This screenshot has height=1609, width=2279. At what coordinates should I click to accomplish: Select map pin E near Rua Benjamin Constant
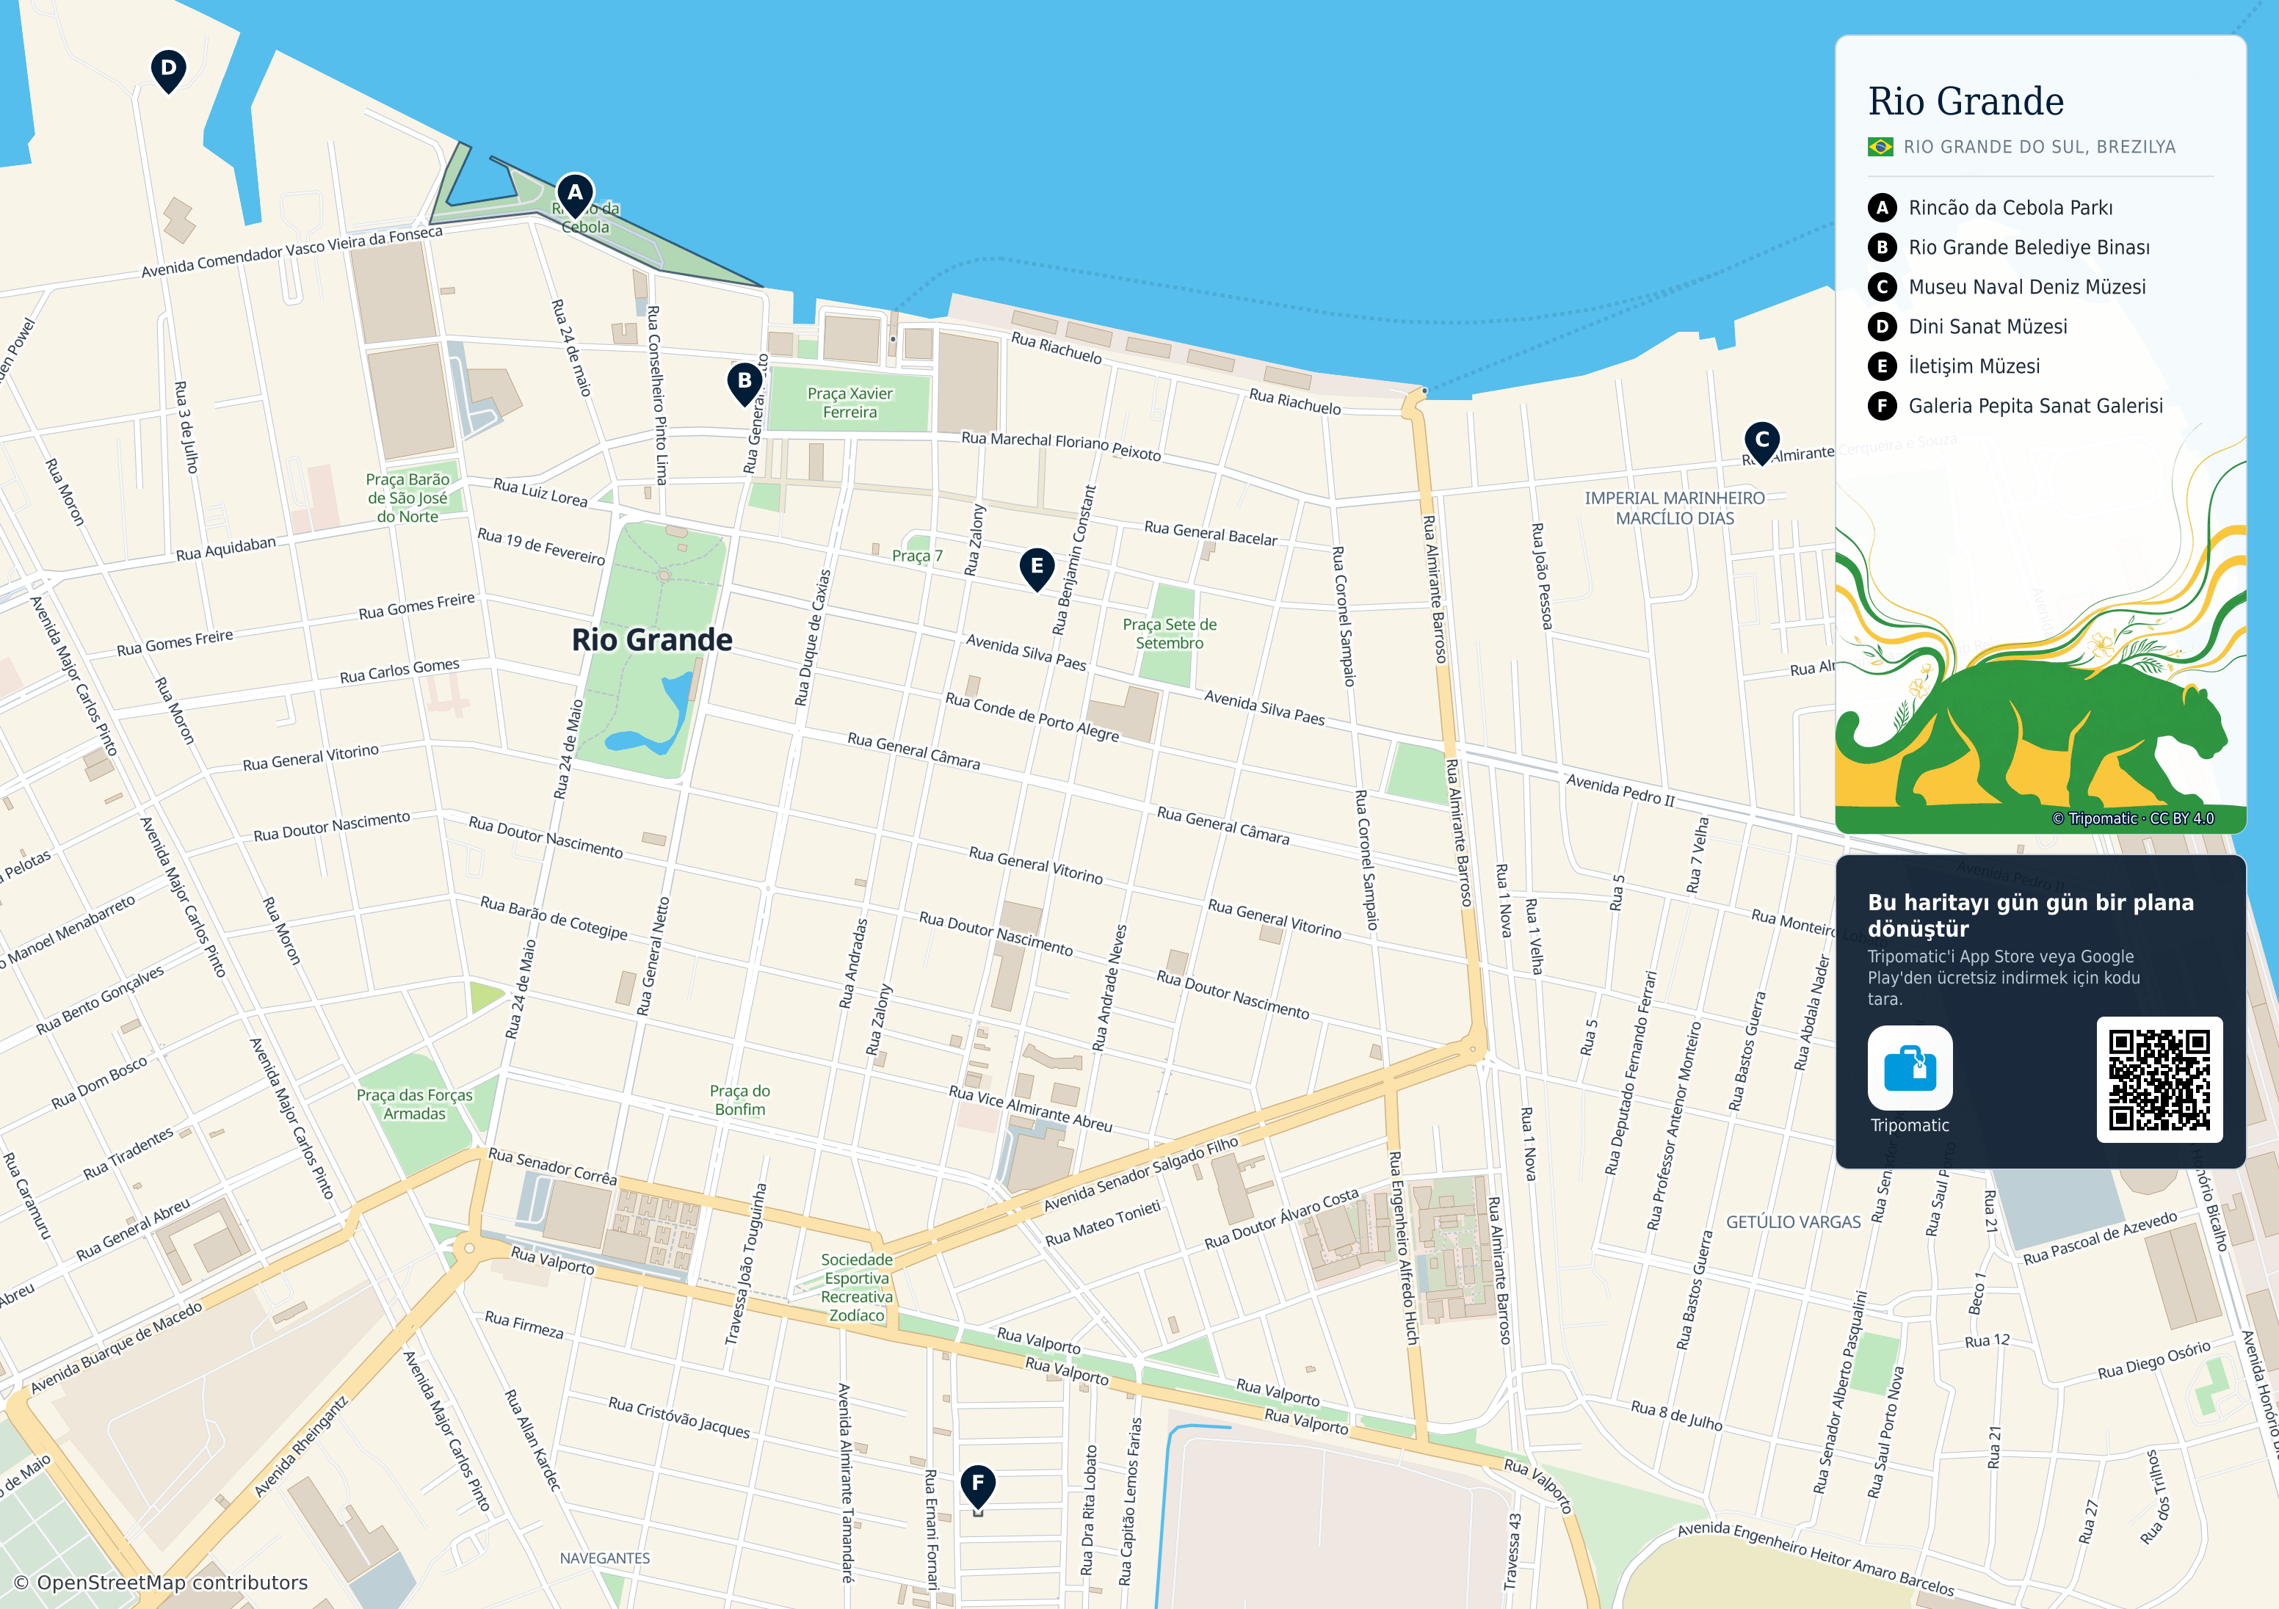point(1037,567)
